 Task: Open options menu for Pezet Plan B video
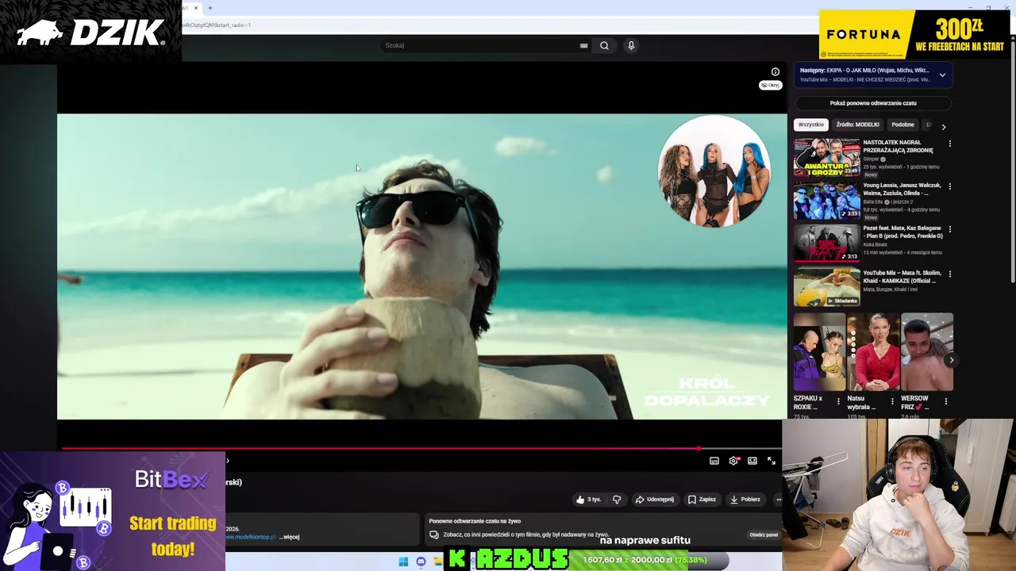coord(949,229)
